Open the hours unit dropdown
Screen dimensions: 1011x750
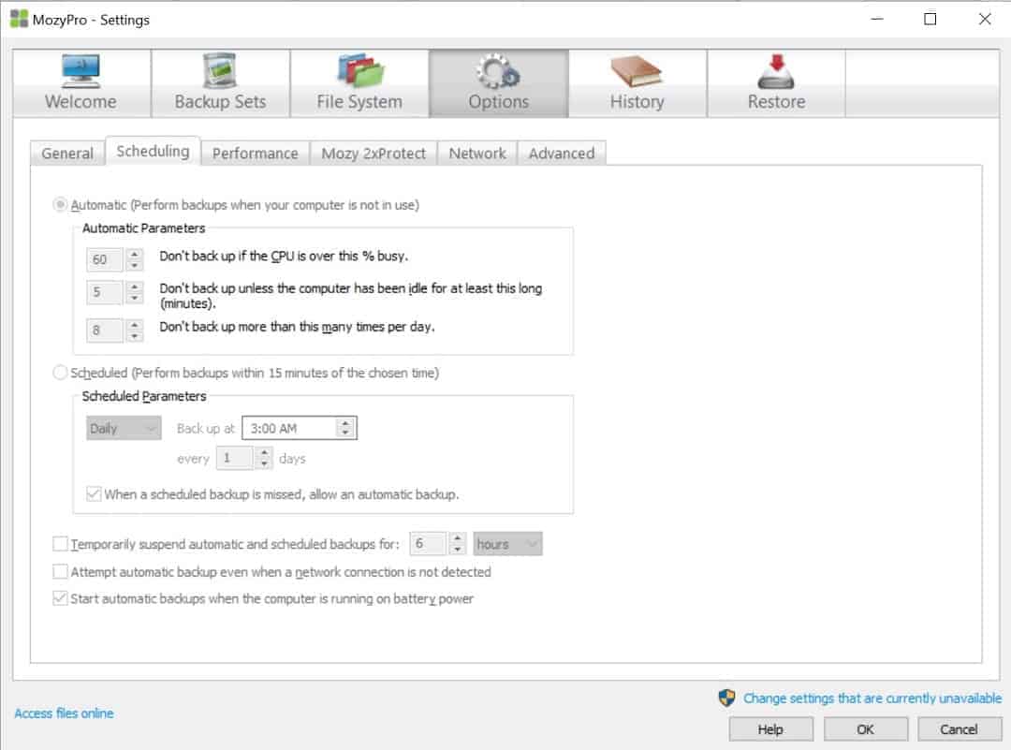(507, 544)
